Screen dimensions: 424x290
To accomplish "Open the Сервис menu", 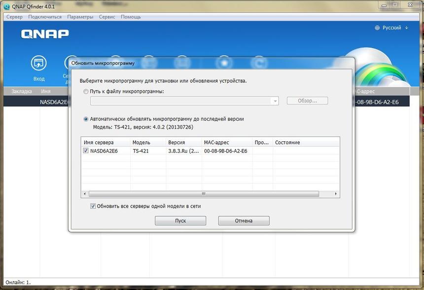I will coord(107,17).
